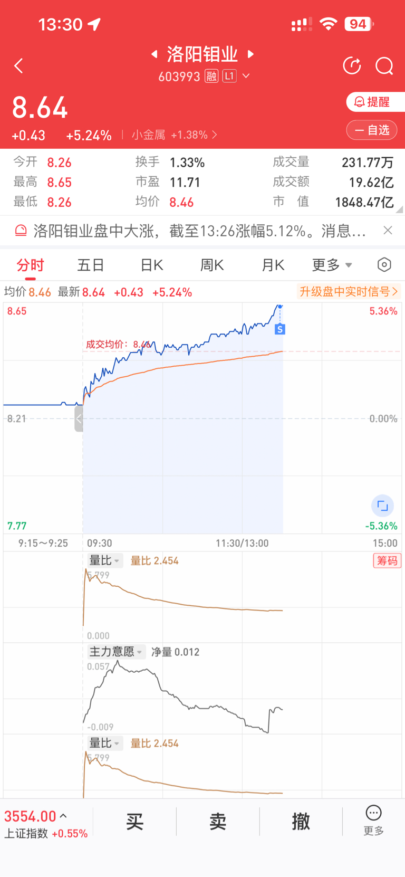Collapse pre-market panel grey handle
The width and height of the screenshot is (405, 877).
pos(79,419)
